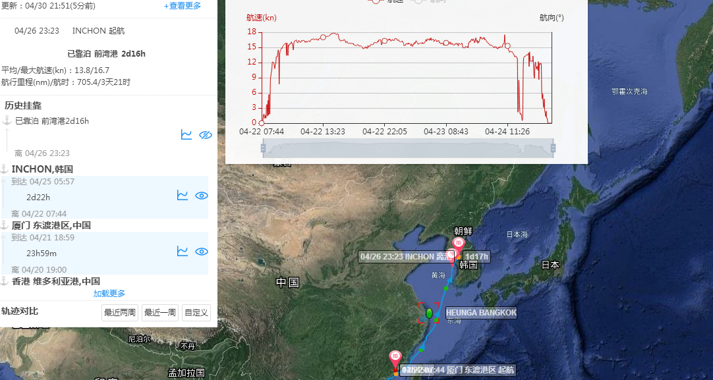Open speed chart for 前湾港 berth entry
This screenshot has width=713, height=380.
(x=186, y=134)
